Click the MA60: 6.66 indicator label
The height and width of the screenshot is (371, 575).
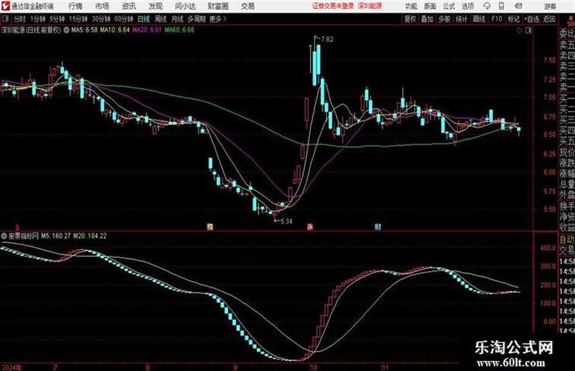(x=179, y=30)
